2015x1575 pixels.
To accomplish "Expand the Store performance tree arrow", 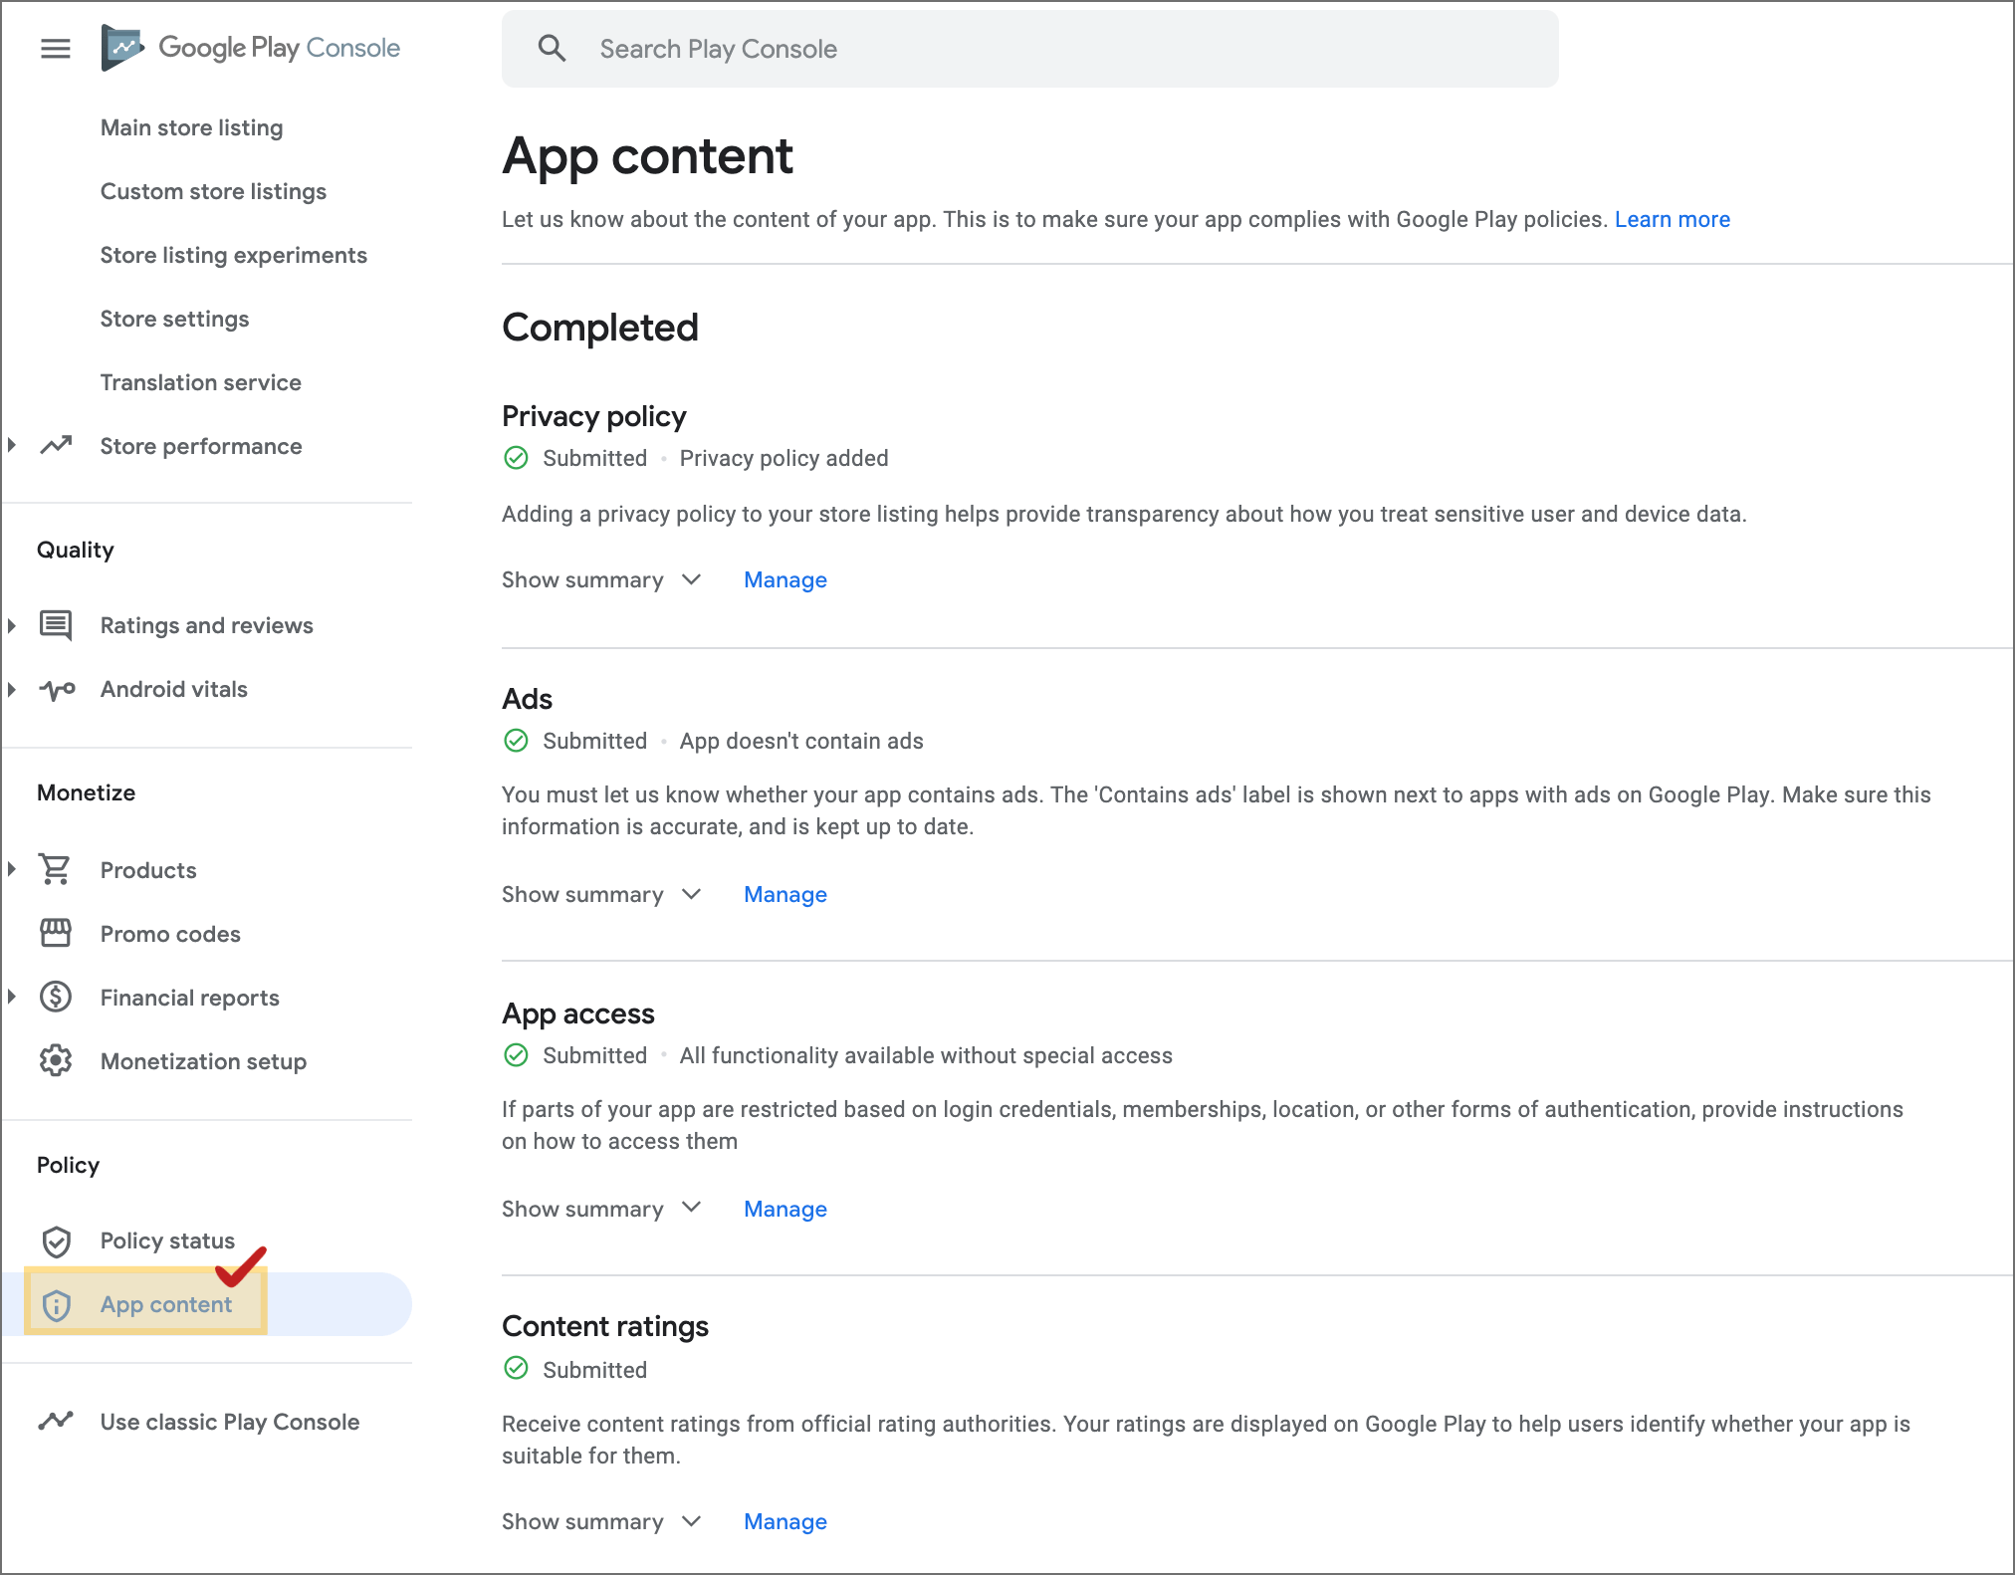I will (12, 445).
